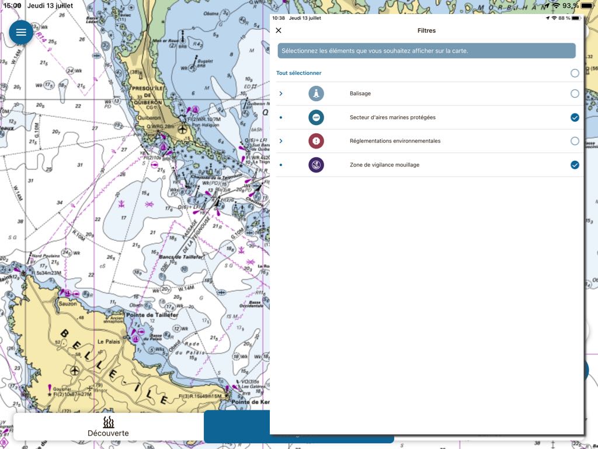Click the red Réglementations environnementales warning icon

[x=316, y=141]
